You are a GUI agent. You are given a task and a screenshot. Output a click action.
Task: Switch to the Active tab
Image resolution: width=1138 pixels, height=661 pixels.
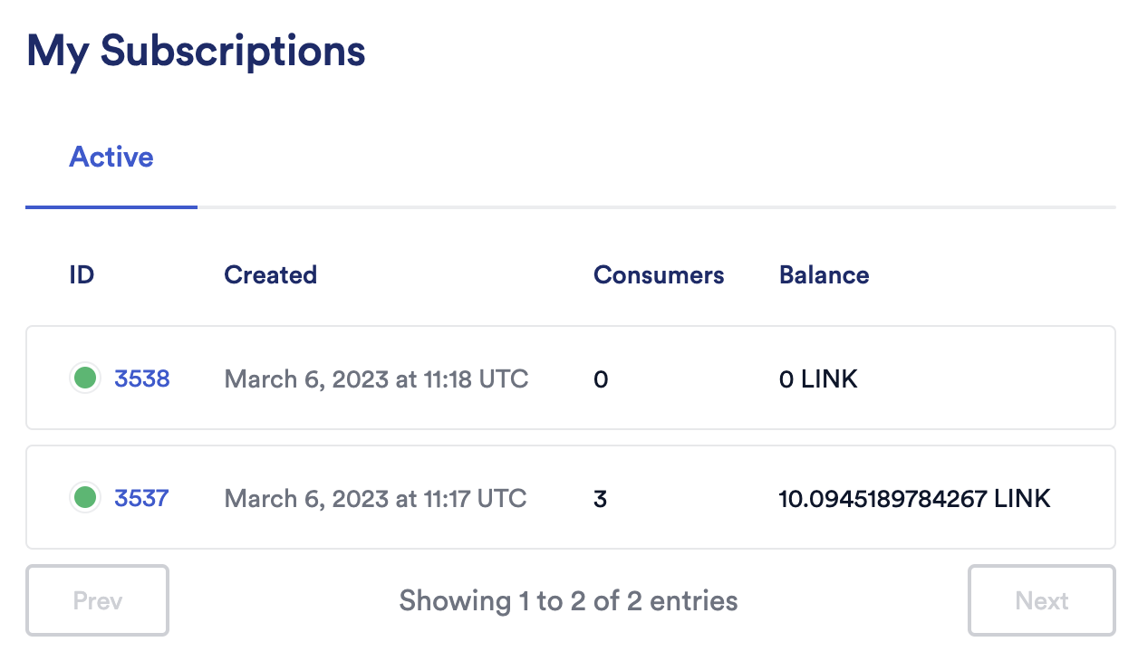tap(111, 158)
